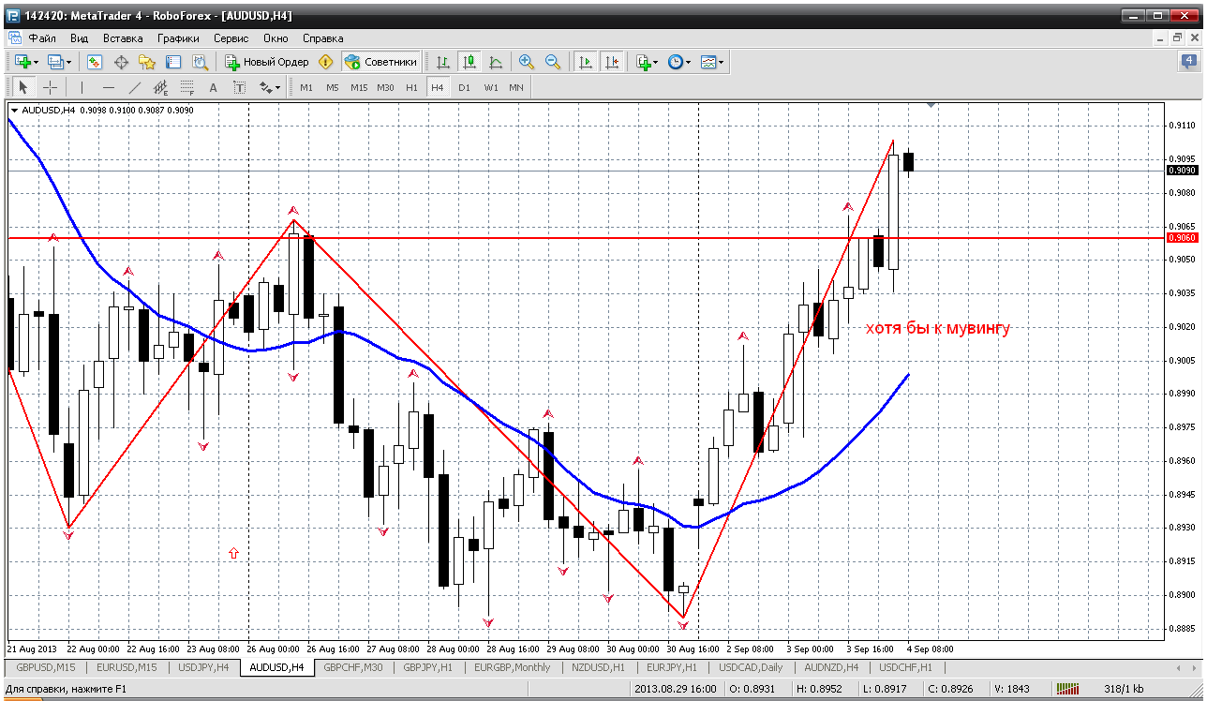Screen dimensions: 1207x701
Task: Zoom in on the chart
Action: 527,62
